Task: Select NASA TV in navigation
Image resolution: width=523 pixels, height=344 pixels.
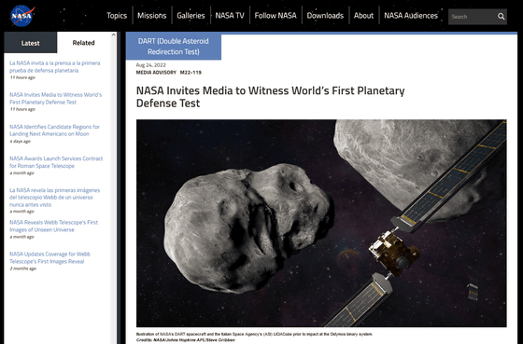Action: tap(230, 15)
